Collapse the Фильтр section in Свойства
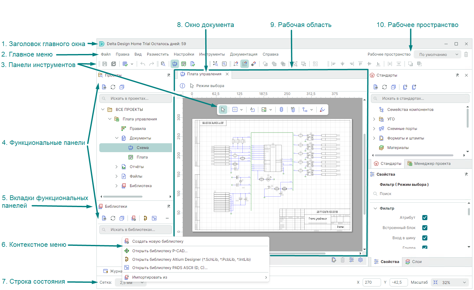 point(375,208)
